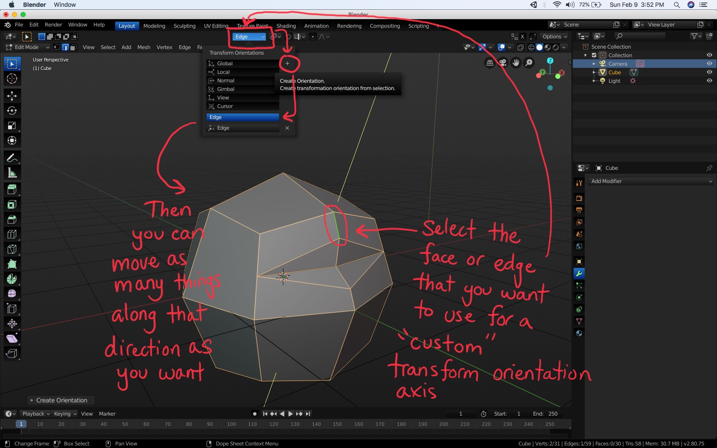
Task: Hide the Camera object with eye icon
Action: click(709, 64)
